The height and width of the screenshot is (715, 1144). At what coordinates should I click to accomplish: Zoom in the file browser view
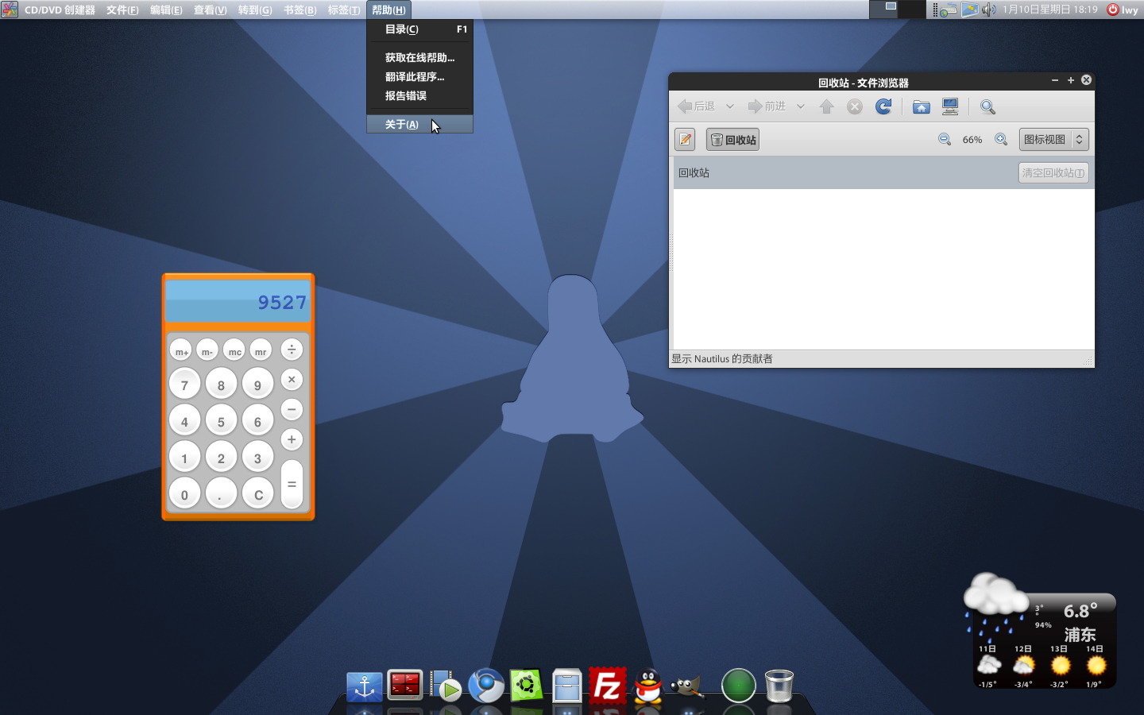pos(1001,140)
